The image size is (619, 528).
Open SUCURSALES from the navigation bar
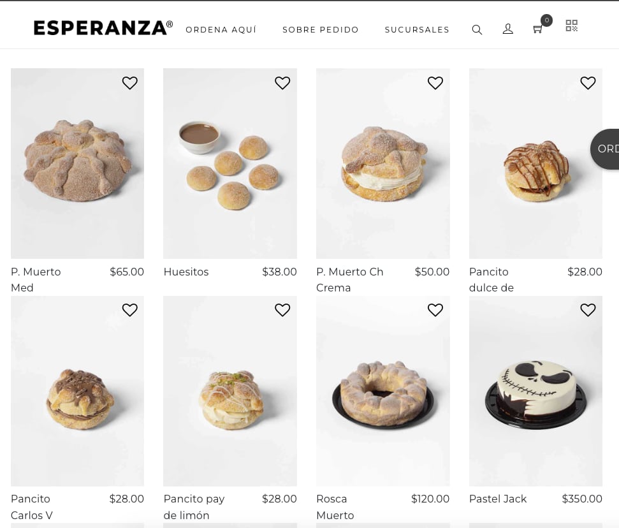point(417,29)
